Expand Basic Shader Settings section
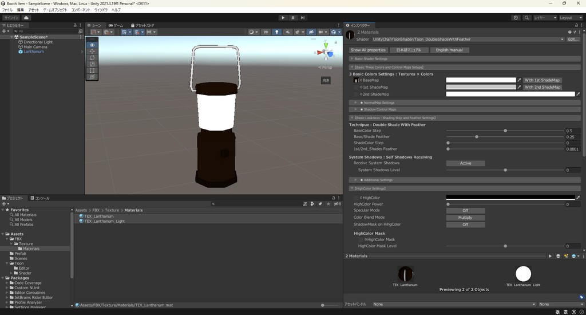Screen dimensions: 586x315 click(371, 58)
